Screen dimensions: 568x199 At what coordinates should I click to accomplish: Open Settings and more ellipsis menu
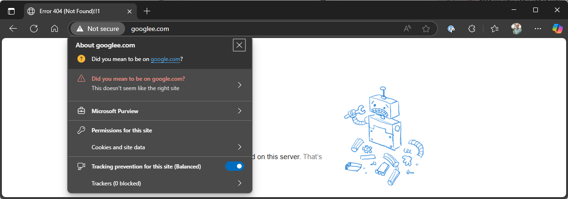(x=538, y=29)
